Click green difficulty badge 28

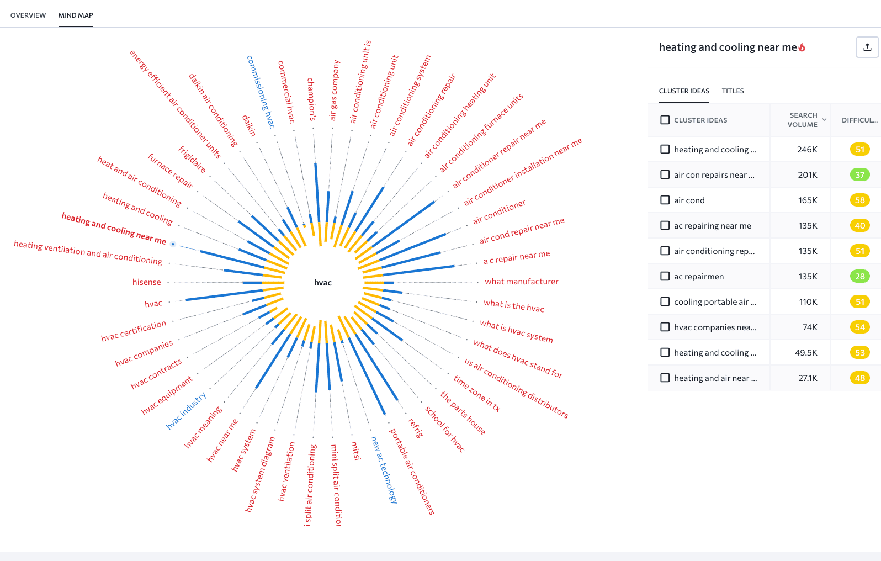(859, 277)
